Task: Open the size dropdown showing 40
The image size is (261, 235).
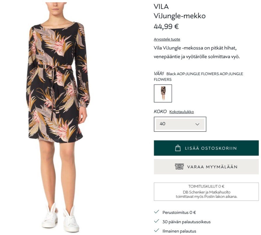Action: 180,124
